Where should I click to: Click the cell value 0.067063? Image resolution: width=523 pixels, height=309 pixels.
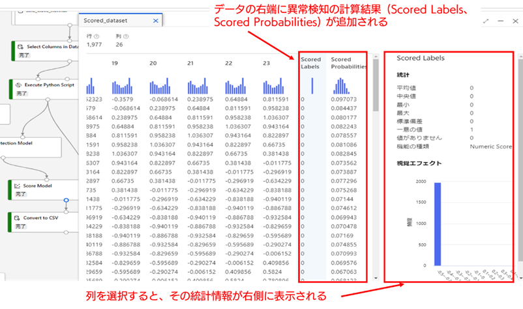(344, 272)
